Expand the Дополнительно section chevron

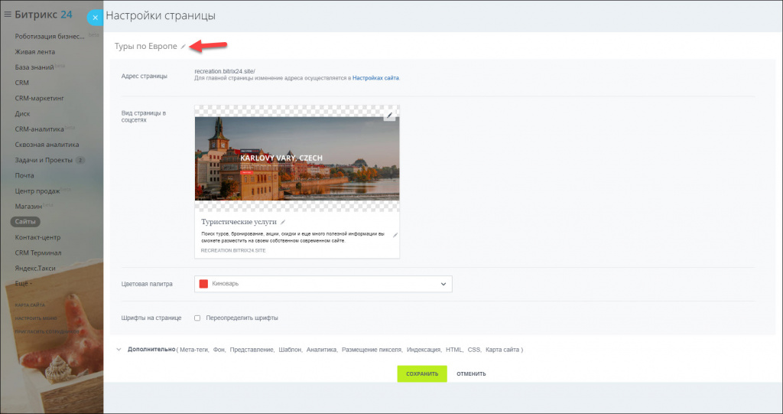tap(119, 350)
